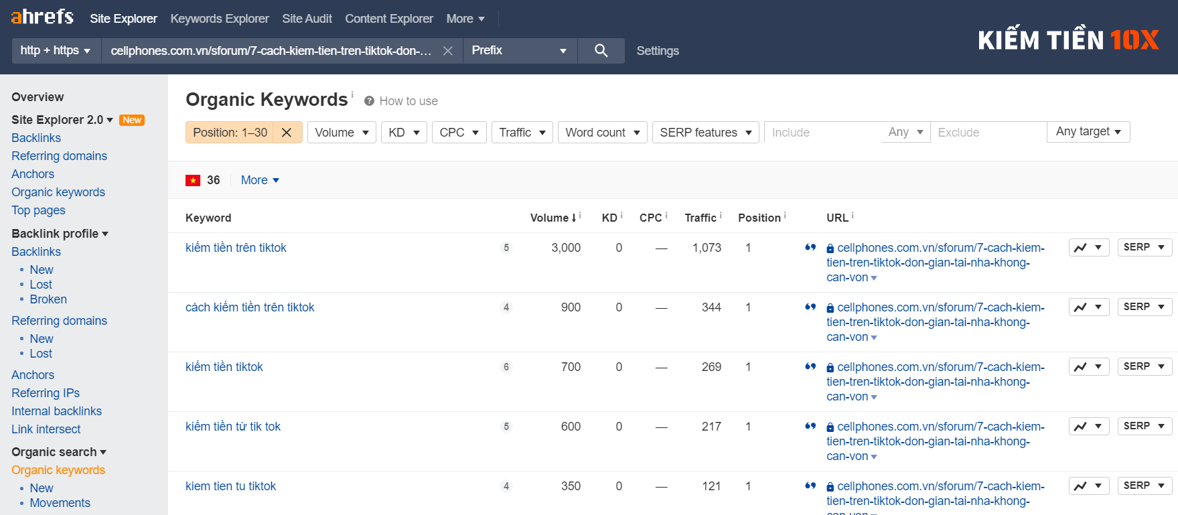Open chart graph for kiếm tiền tiktok

pos(1089,367)
